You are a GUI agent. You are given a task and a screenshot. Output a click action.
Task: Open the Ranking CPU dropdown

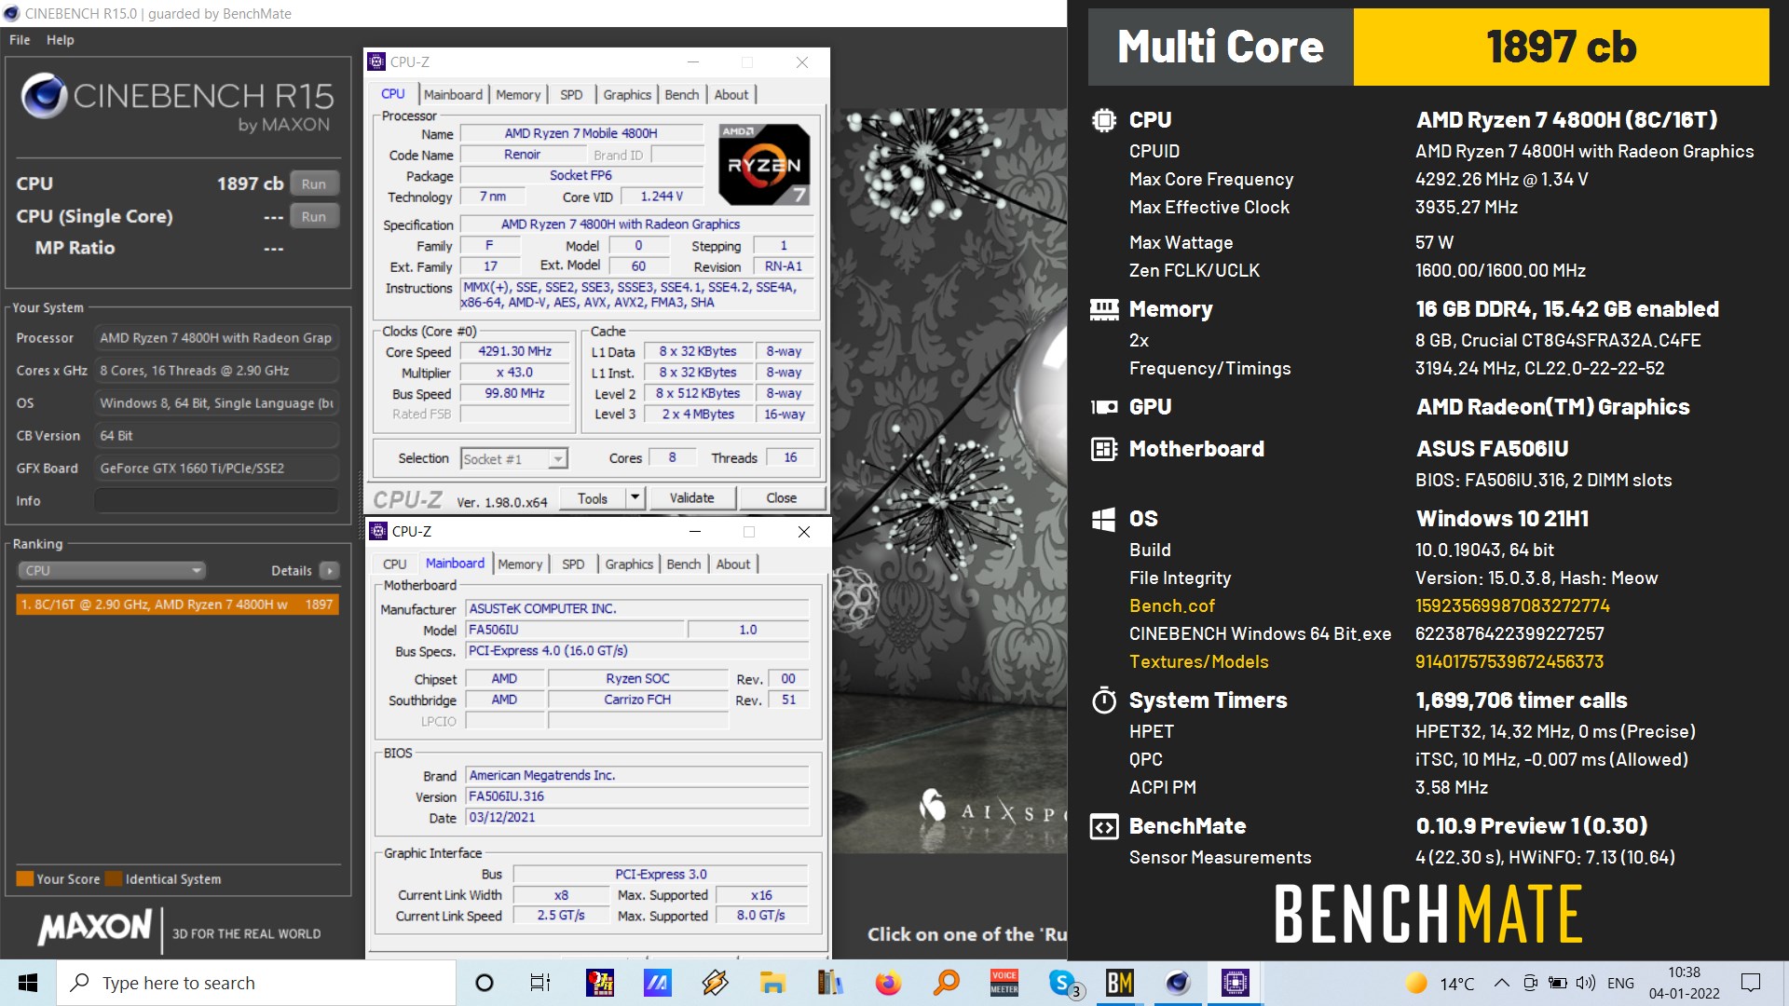click(x=111, y=570)
